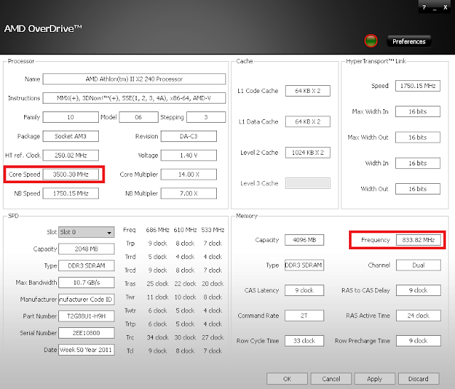
Task: Click the Cancel button
Action: point(331,378)
